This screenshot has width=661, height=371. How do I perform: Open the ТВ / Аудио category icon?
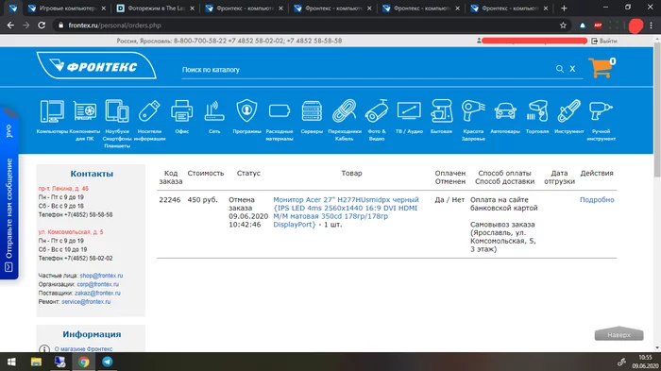coord(409,111)
